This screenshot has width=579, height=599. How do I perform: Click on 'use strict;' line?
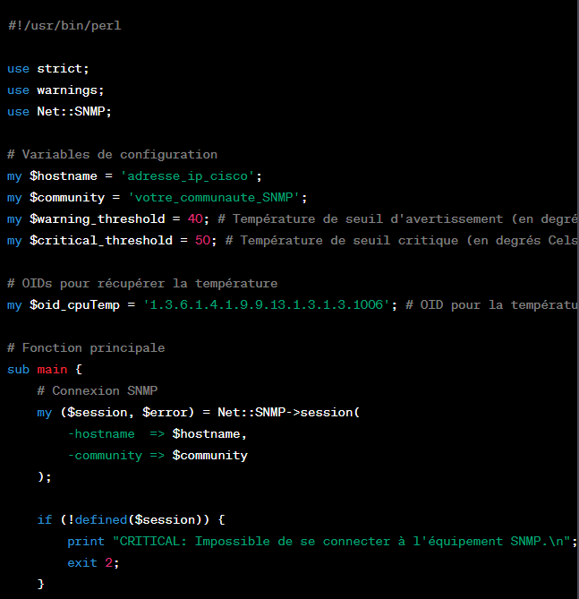coord(48,69)
